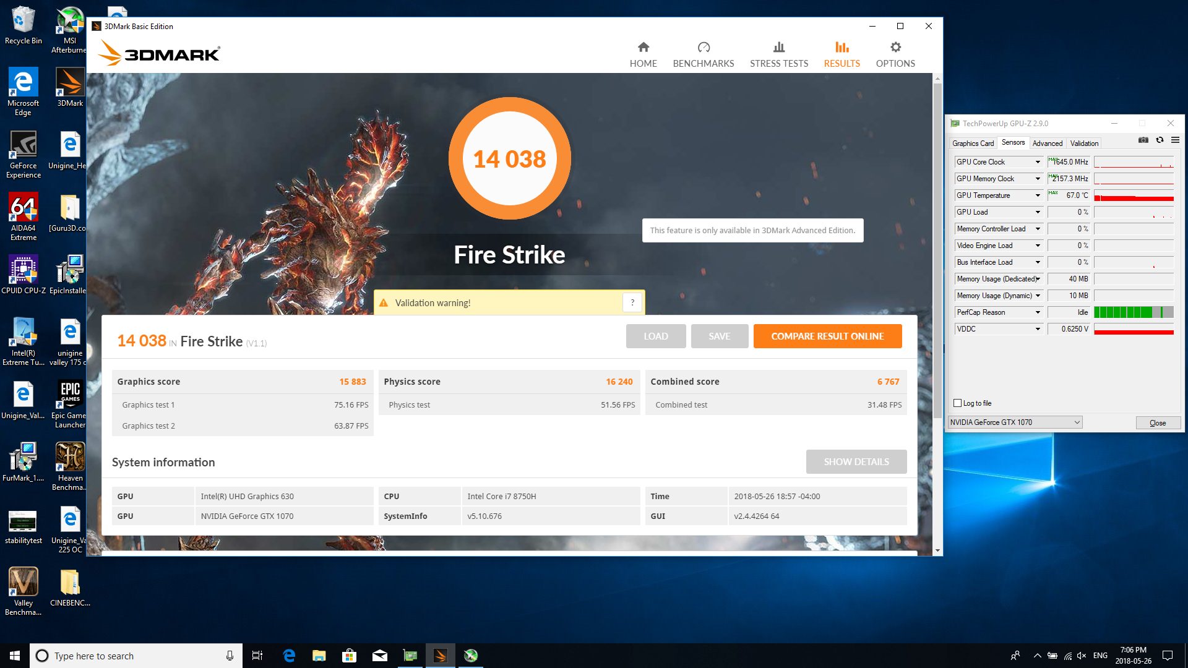Switch to GPU-Z Validation tab
This screenshot has width=1188, height=668.
[1084, 143]
